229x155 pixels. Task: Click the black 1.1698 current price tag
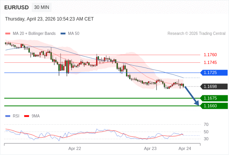214,86
